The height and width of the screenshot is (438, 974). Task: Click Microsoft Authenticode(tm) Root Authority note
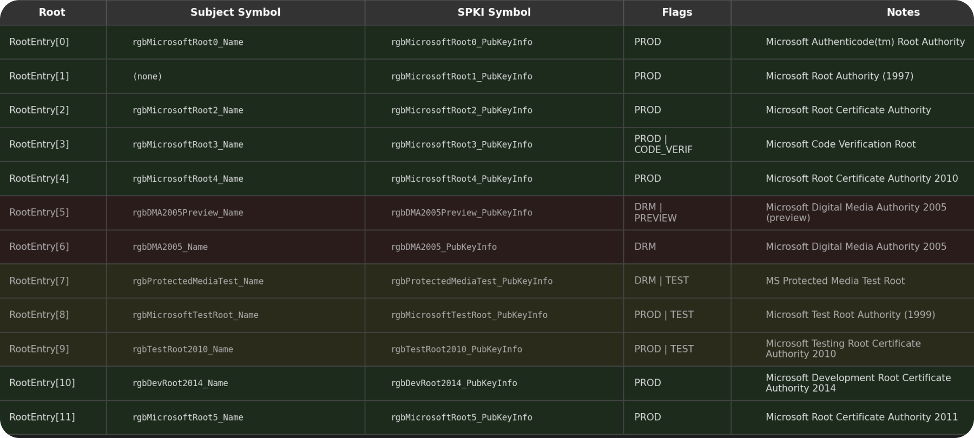click(865, 42)
